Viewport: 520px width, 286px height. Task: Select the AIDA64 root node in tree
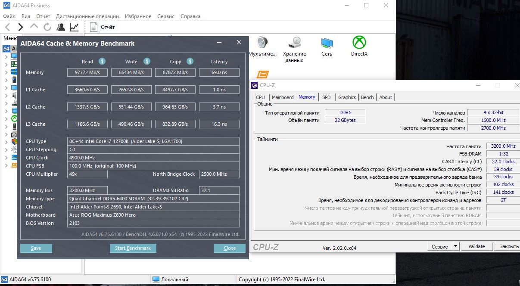point(9,49)
